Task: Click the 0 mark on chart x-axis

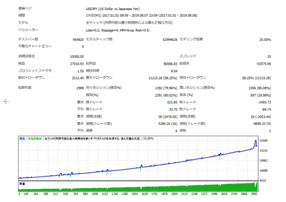Action: 20,194
